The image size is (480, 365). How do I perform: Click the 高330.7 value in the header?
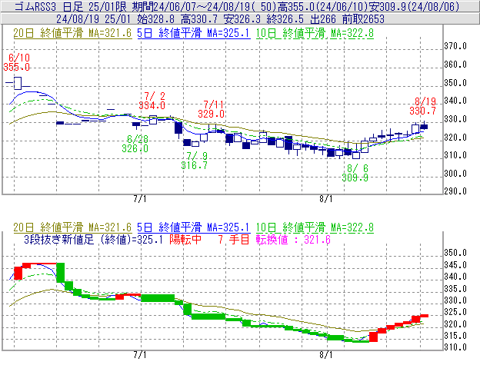(x=199, y=19)
